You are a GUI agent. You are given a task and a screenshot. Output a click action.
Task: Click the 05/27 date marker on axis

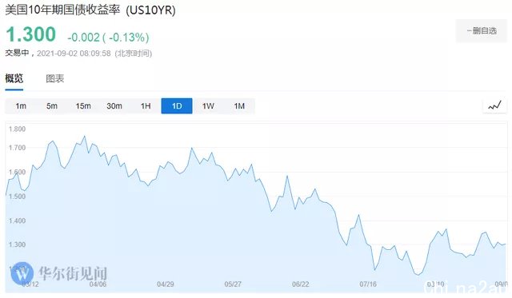pyautogui.click(x=233, y=284)
